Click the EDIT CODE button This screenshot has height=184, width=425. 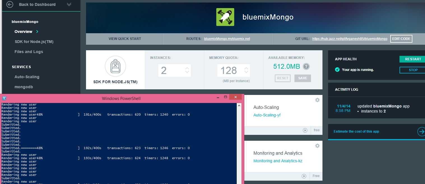(401, 39)
